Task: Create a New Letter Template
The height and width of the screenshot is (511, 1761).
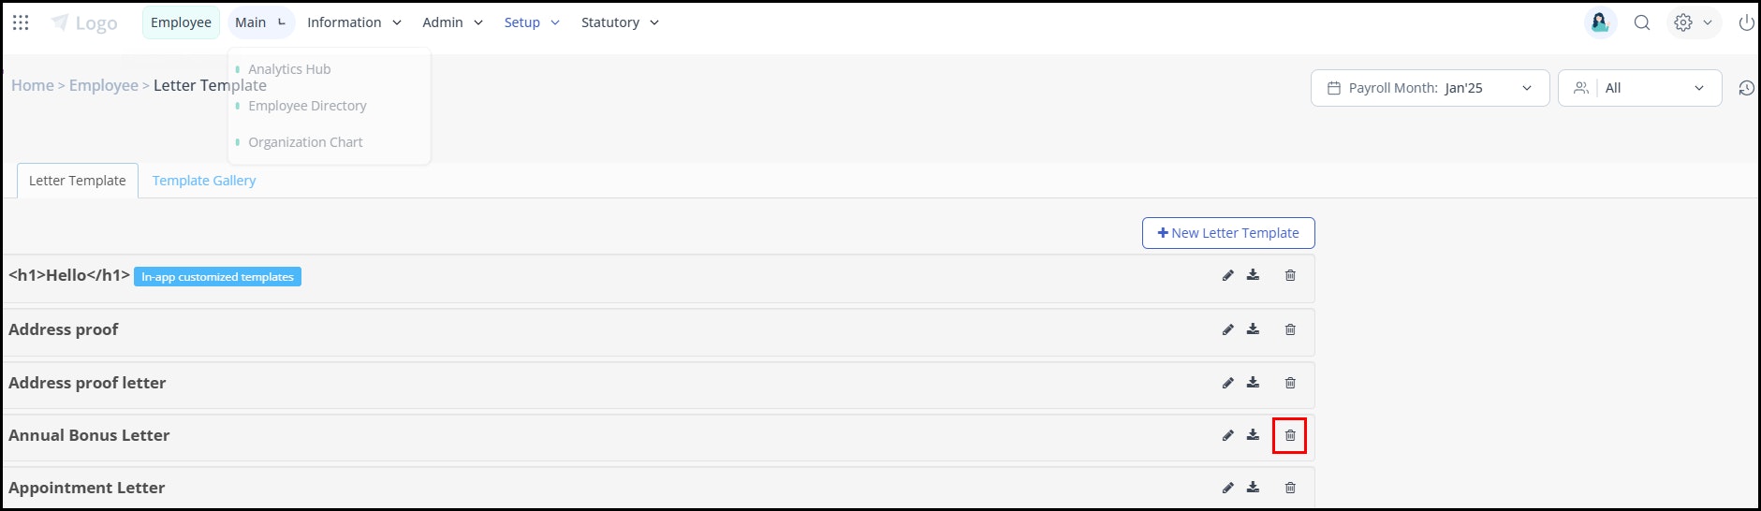Action: 1228,233
